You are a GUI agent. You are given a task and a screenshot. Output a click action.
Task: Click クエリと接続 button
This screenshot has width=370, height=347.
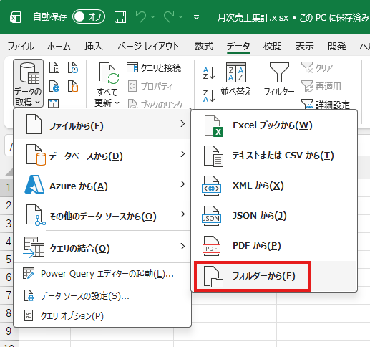coord(154,67)
